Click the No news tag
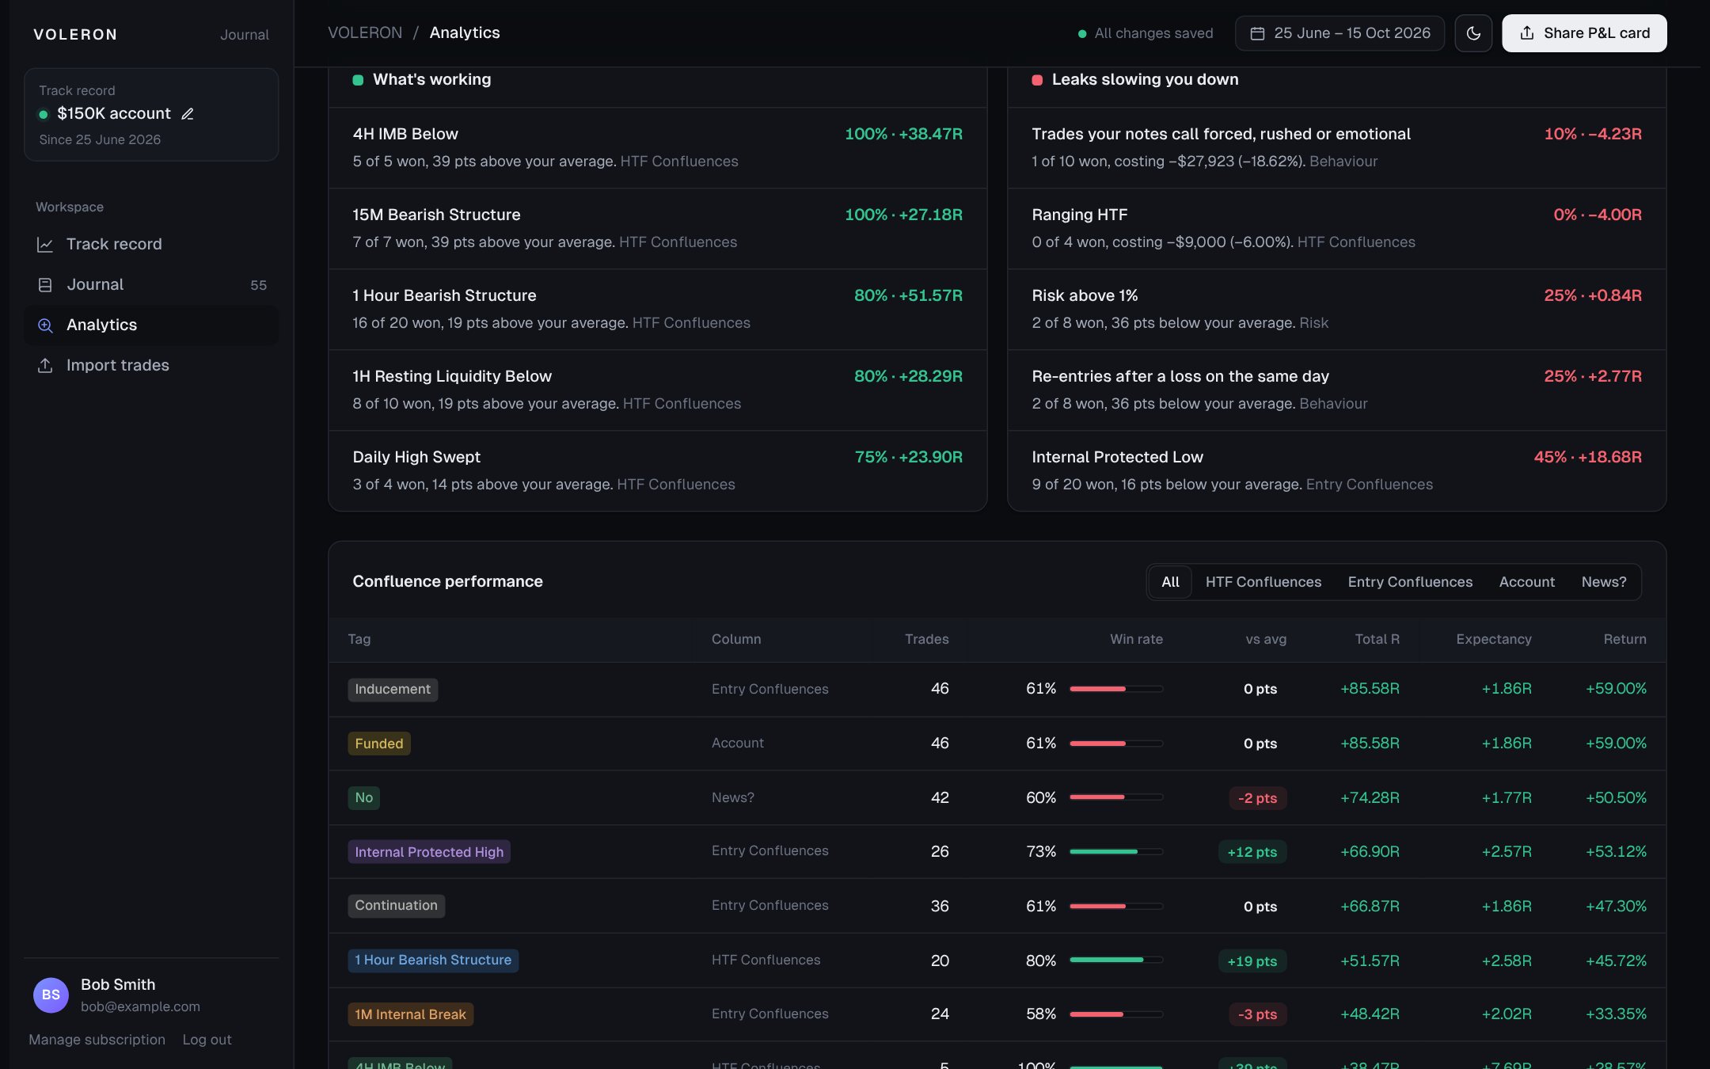 tap(363, 797)
